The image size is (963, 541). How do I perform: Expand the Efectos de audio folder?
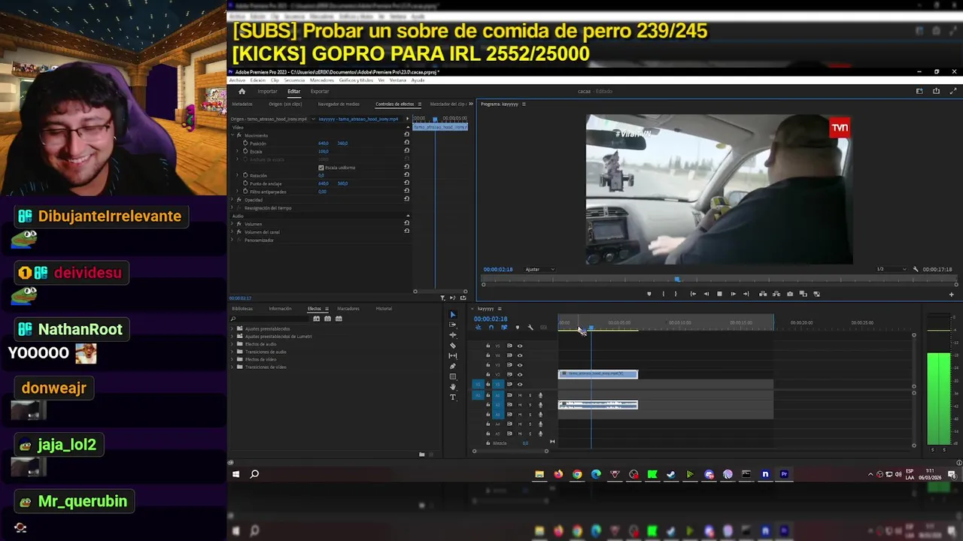233,344
